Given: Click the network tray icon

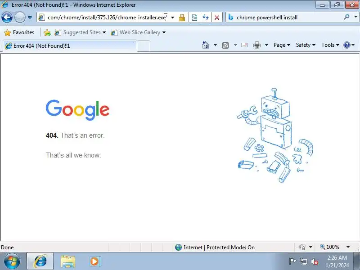Looking at the screenshot, I should (x=304, y=261).
